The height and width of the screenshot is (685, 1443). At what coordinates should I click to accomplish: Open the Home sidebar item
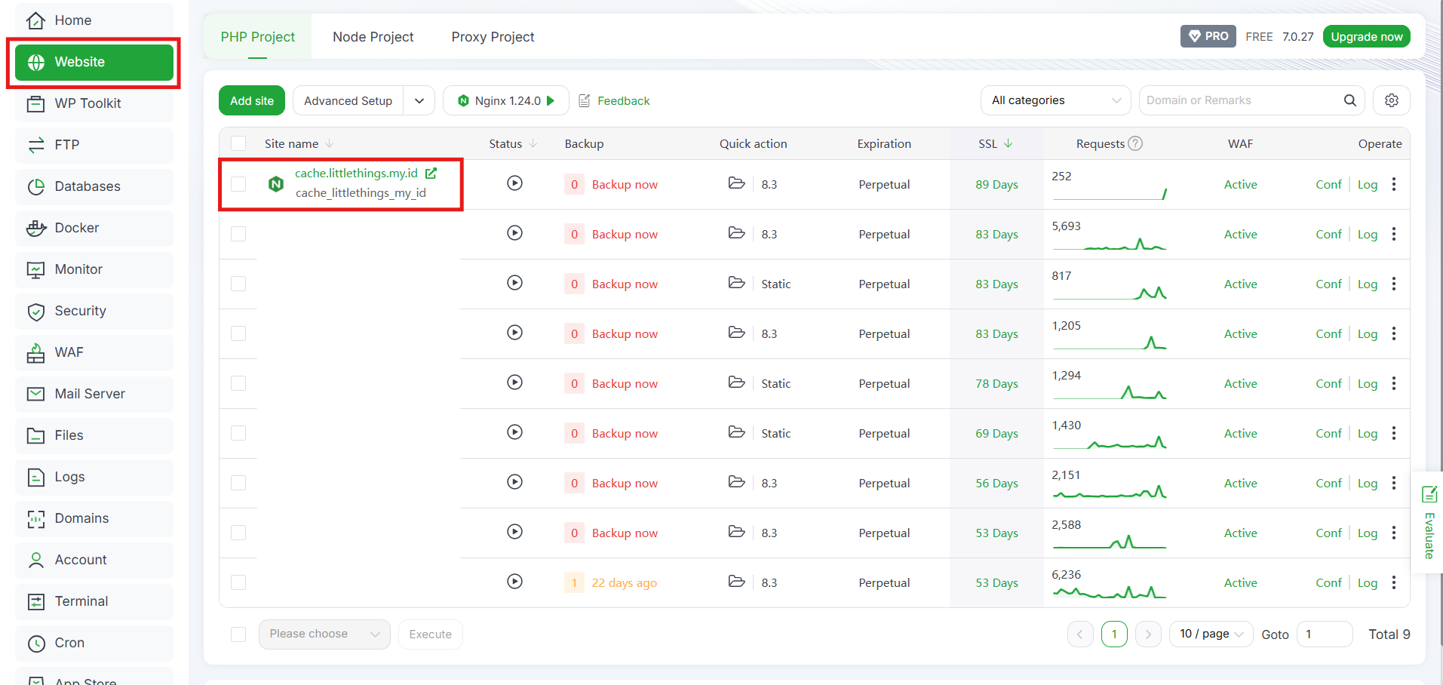point(94,20)
